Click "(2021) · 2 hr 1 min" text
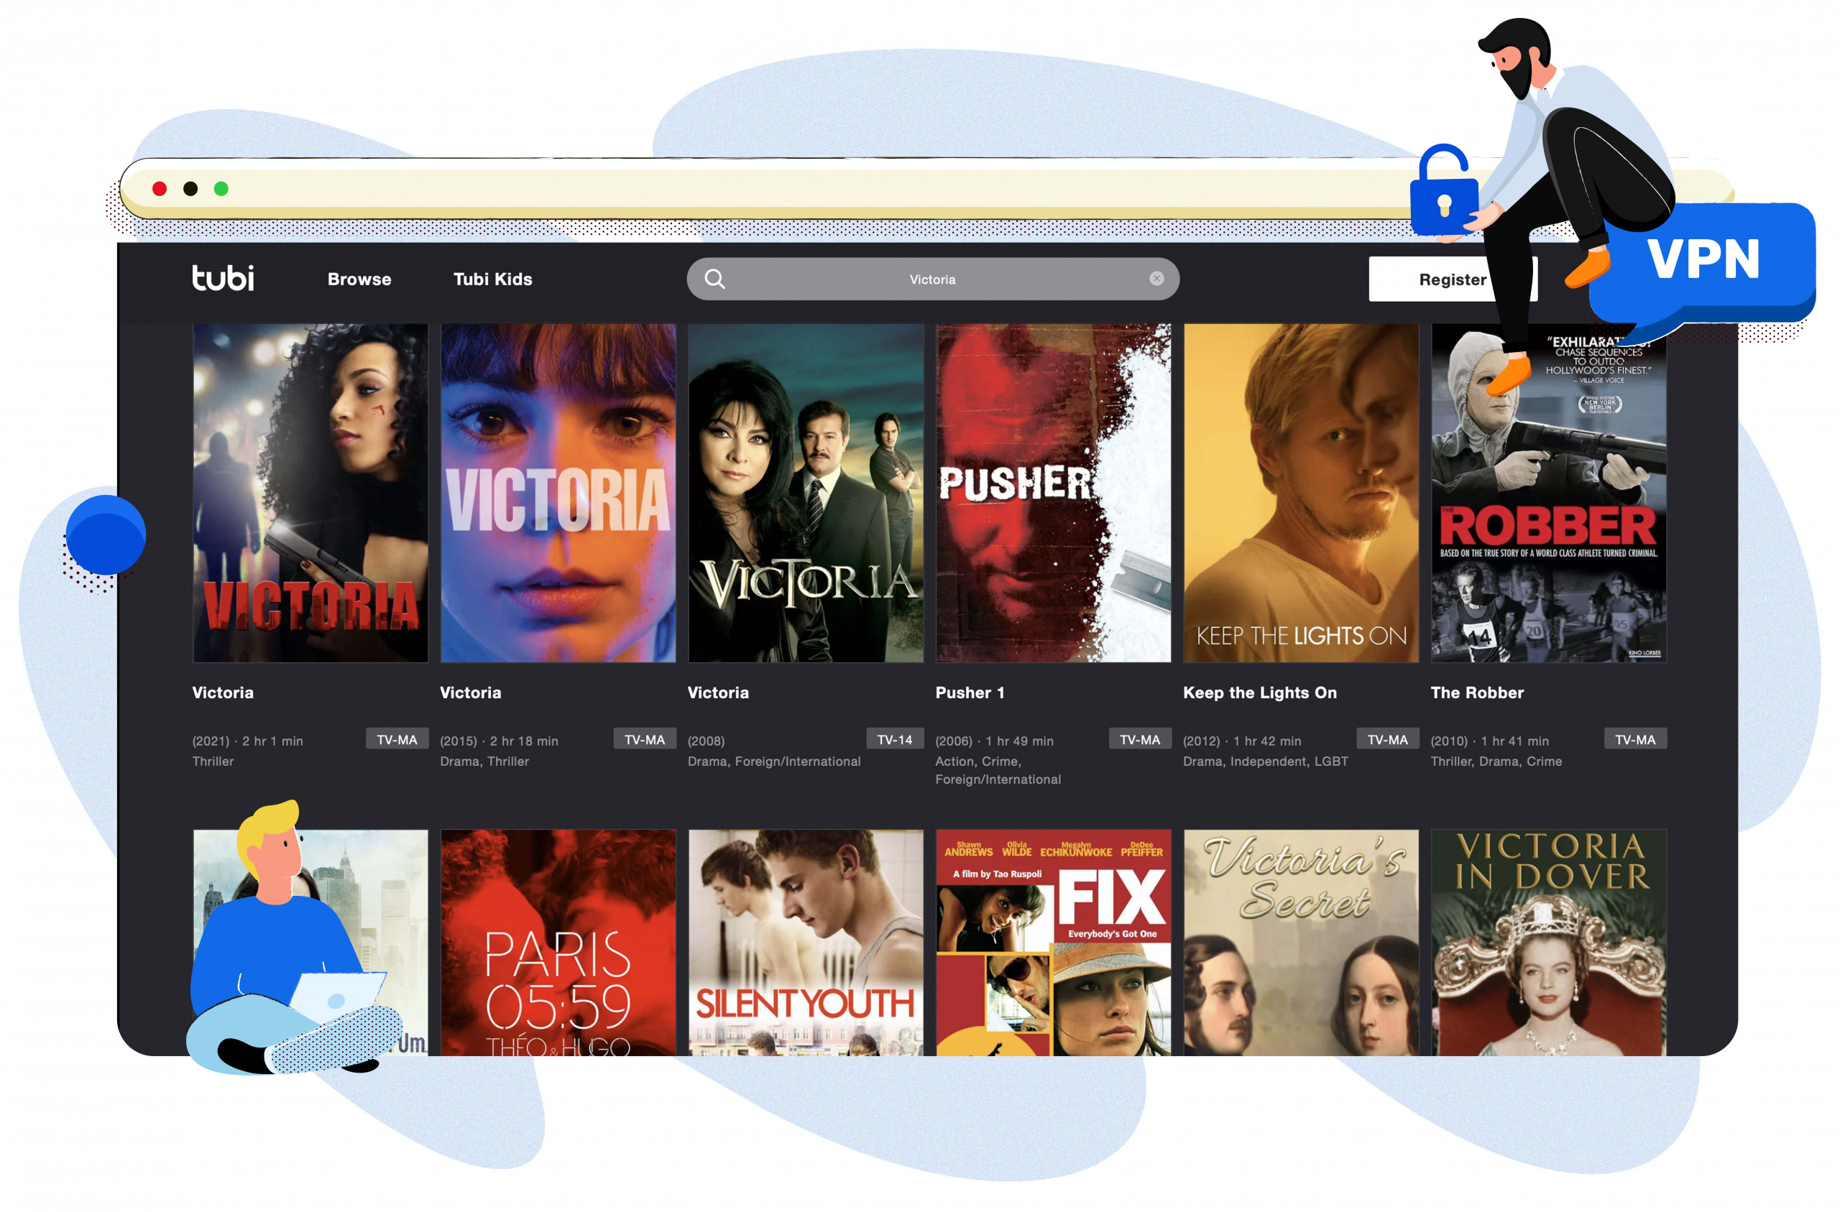This screenshot has width=1840, height=1212. (247, 741)
